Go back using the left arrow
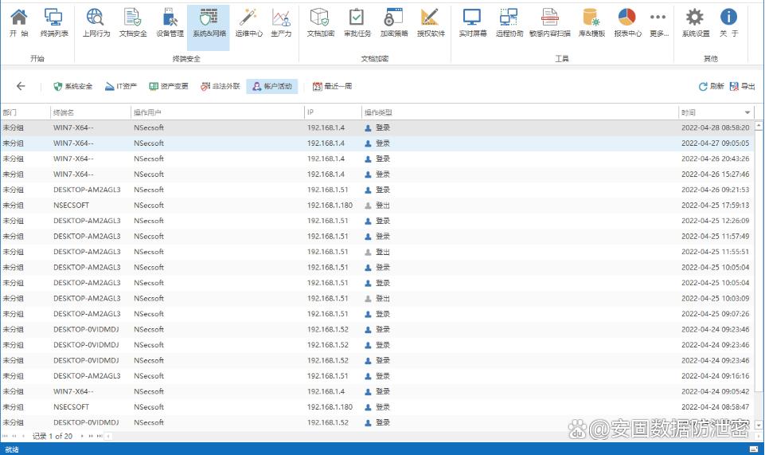 click(21, 86)
